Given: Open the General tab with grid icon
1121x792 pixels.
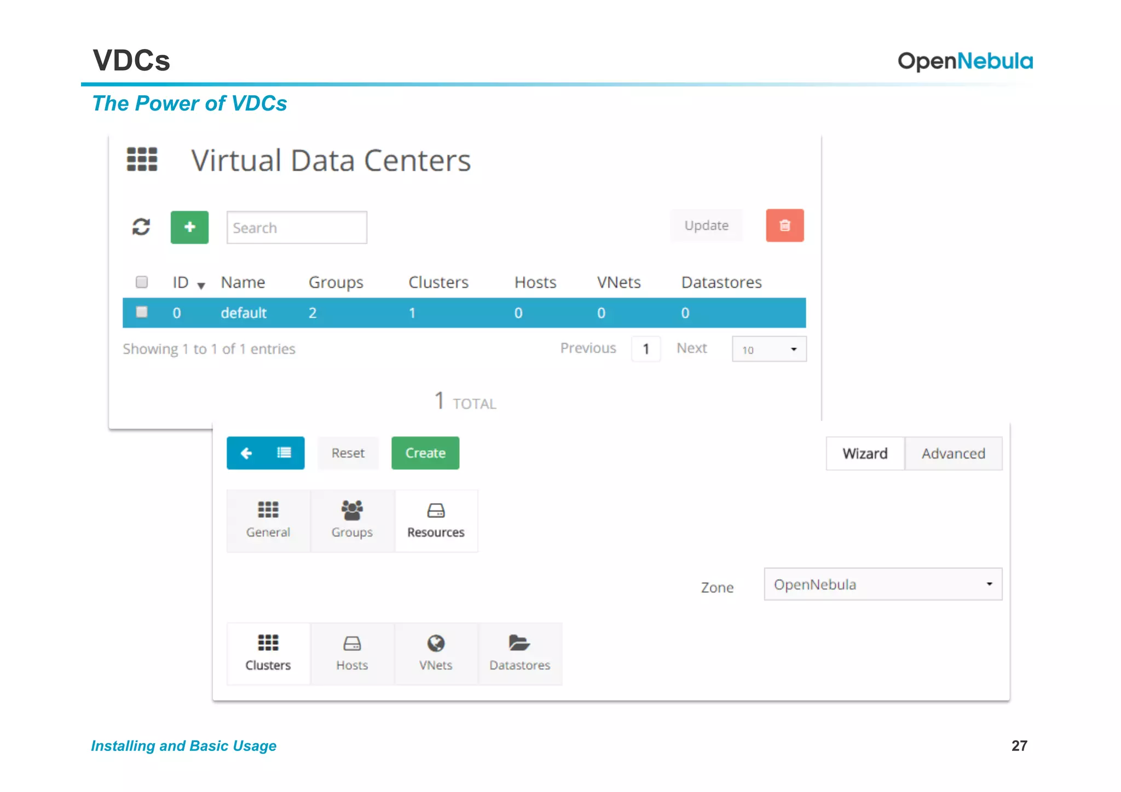Looking at the screenshot, I should click(x=268, y=521).
